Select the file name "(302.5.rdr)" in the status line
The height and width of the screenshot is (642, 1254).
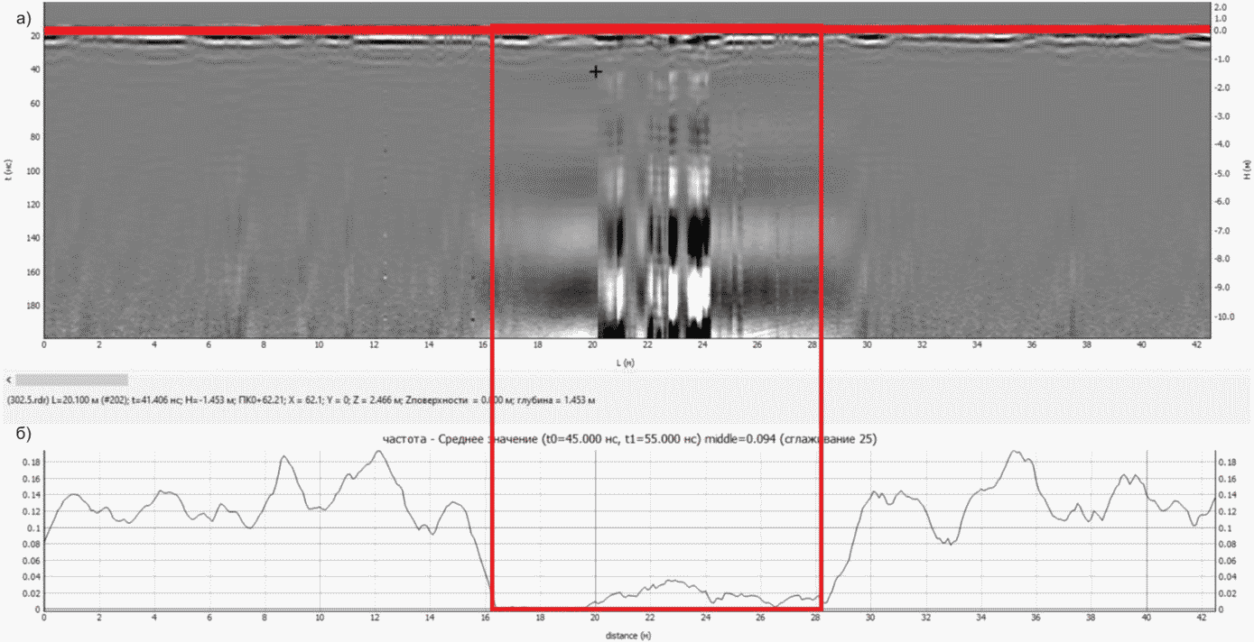pos(28,399)
